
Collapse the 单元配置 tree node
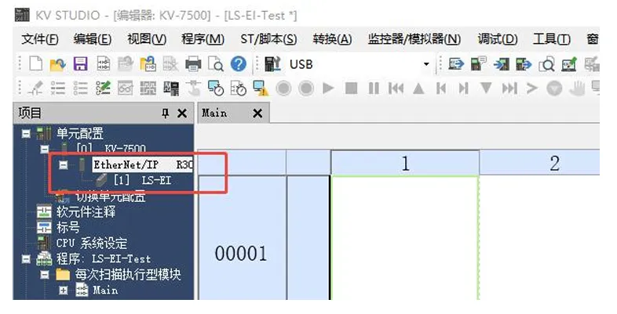(26, 134)
